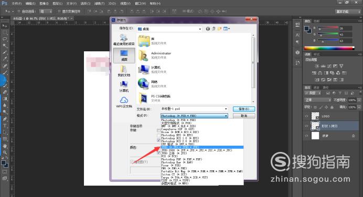
Task: Choose TIFF (*.TIF;*.TIFF) from the format list
Action: (202, 180)
